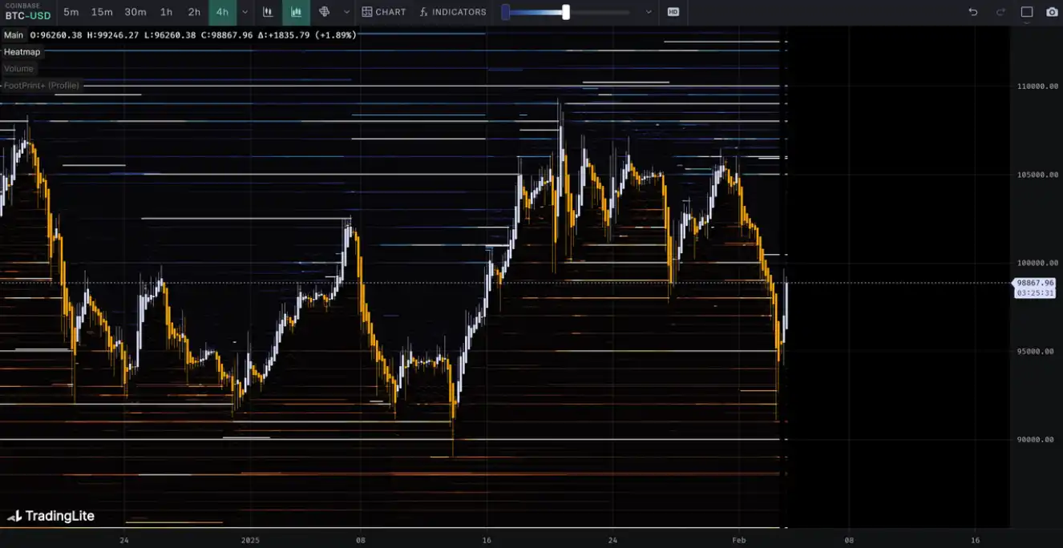Click the TradingLite logo

pos(51,516)
